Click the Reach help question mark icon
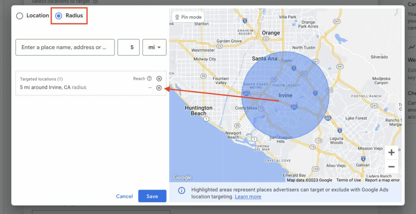 (149, 79)
